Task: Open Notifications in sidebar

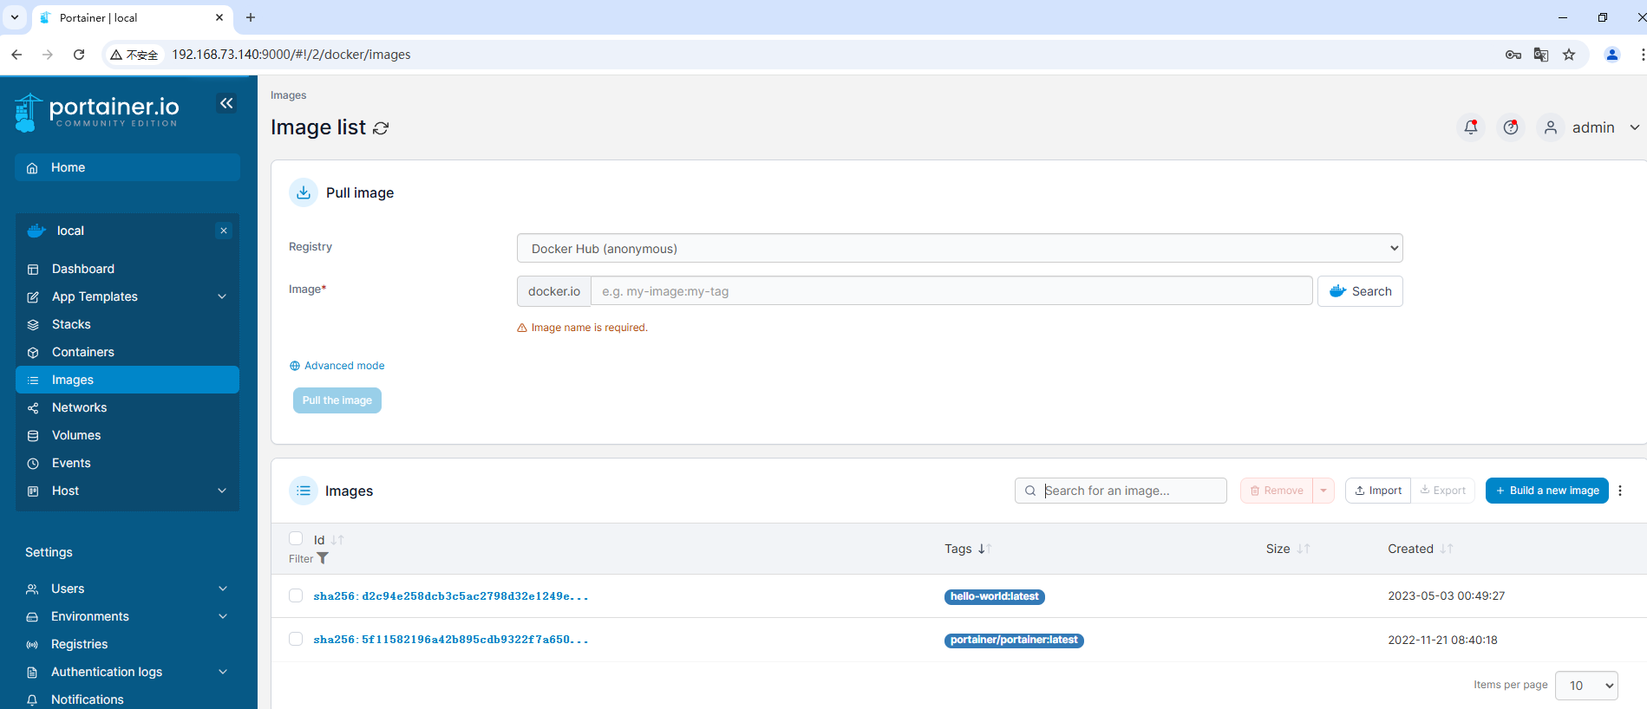Action: click(x=127, y=699)
